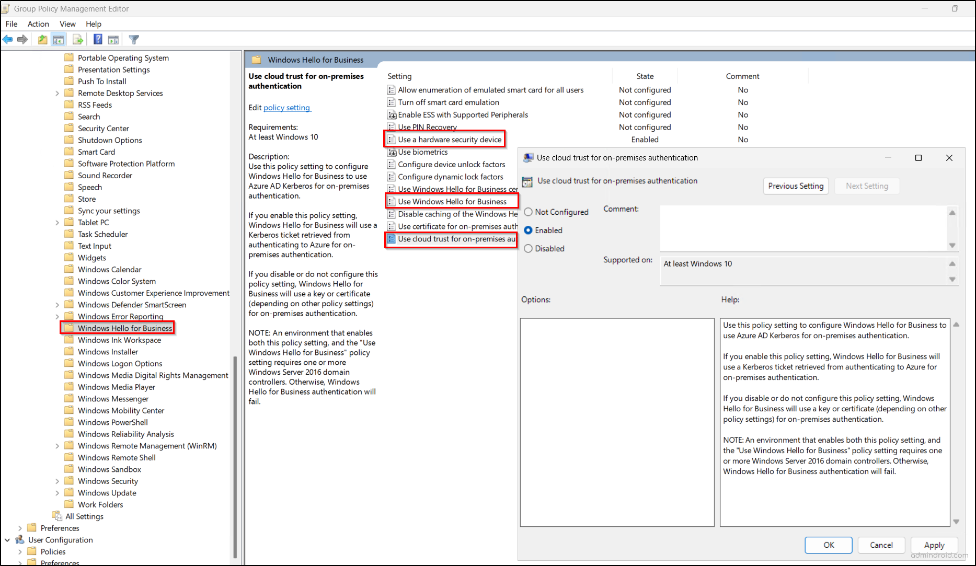This screenshot has width=976, height=566.
Task: Open the View menu
Action: 67,24
